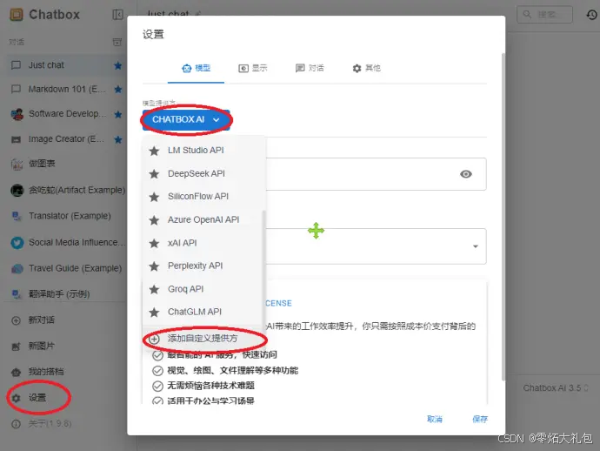The height and width of the screenshot is (451, 600).
Task: Open history clock icon top right
Action: [591, 15]
